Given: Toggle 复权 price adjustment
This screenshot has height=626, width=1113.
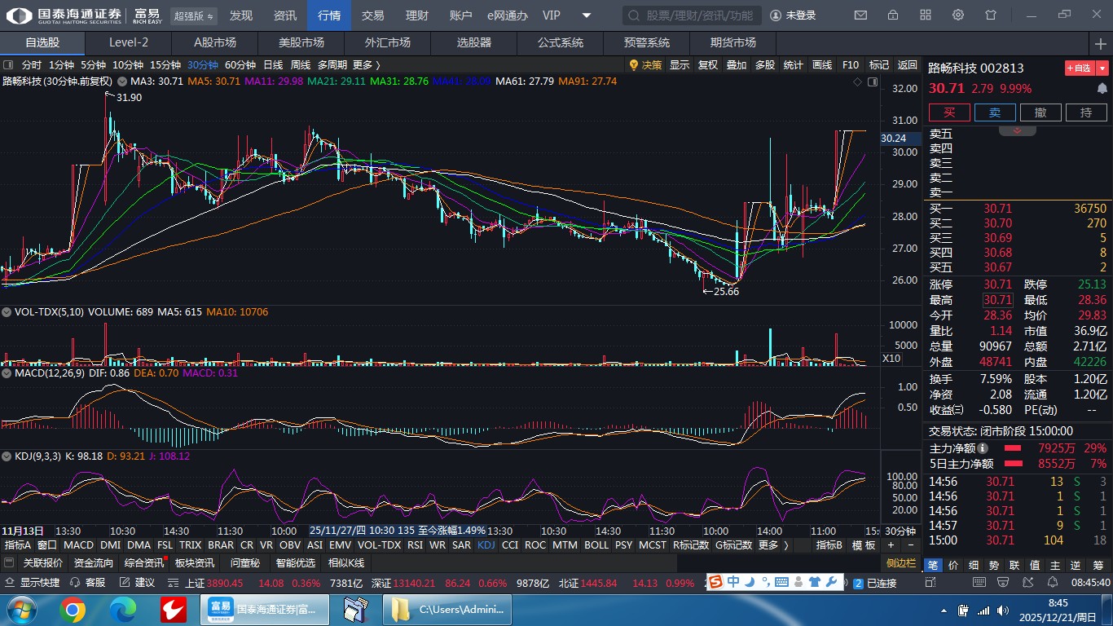Looking at the screenshot, I should tap(708, 65).
